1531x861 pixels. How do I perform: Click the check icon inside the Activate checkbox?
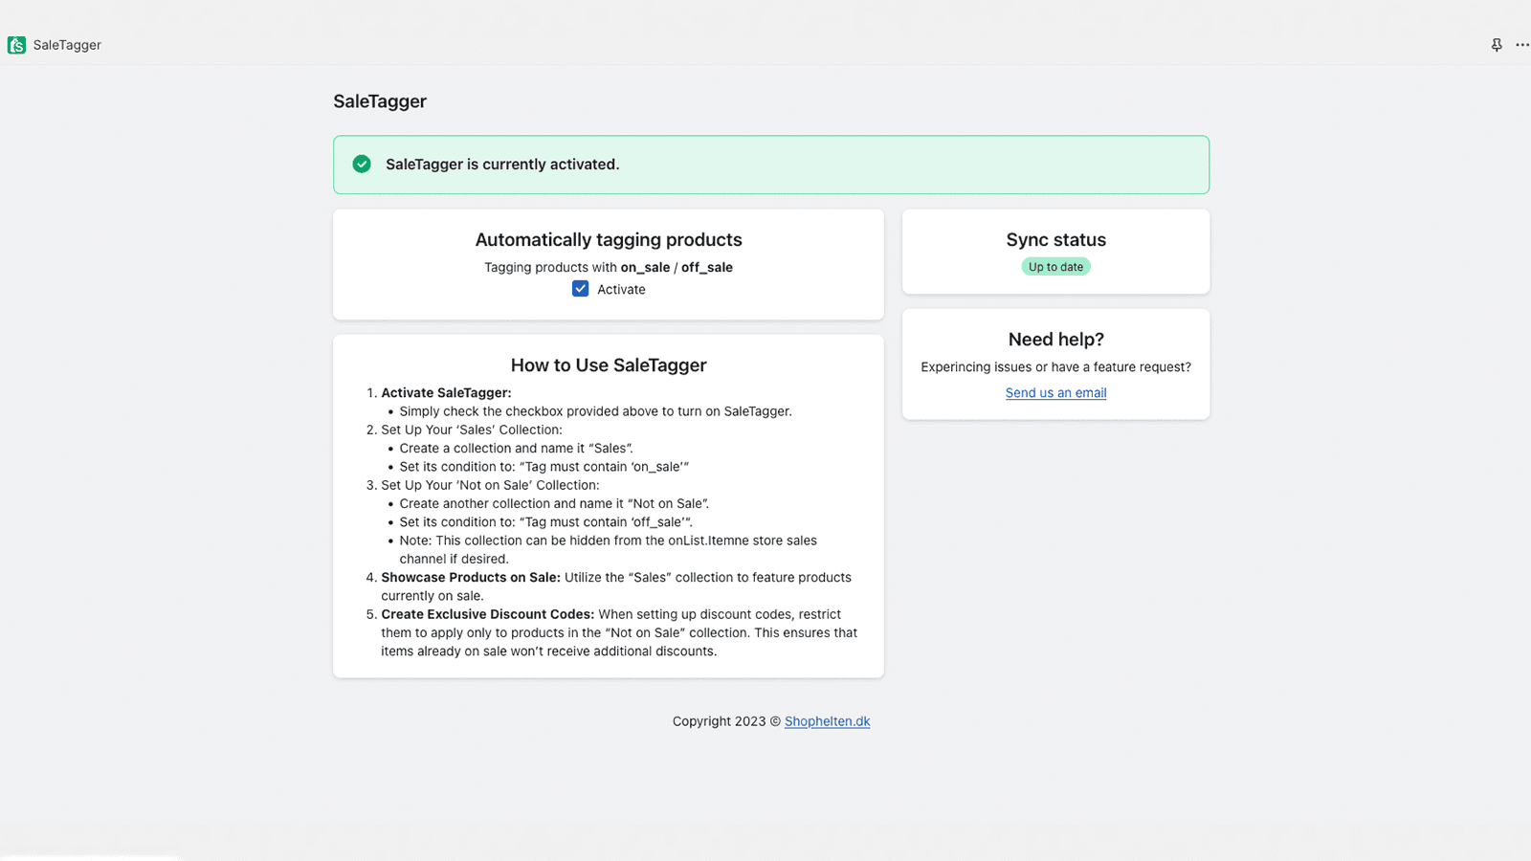click(x=580, y=288)
